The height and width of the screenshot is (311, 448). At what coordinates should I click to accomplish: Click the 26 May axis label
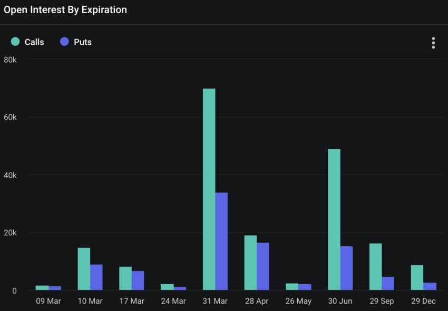(298, 301)
